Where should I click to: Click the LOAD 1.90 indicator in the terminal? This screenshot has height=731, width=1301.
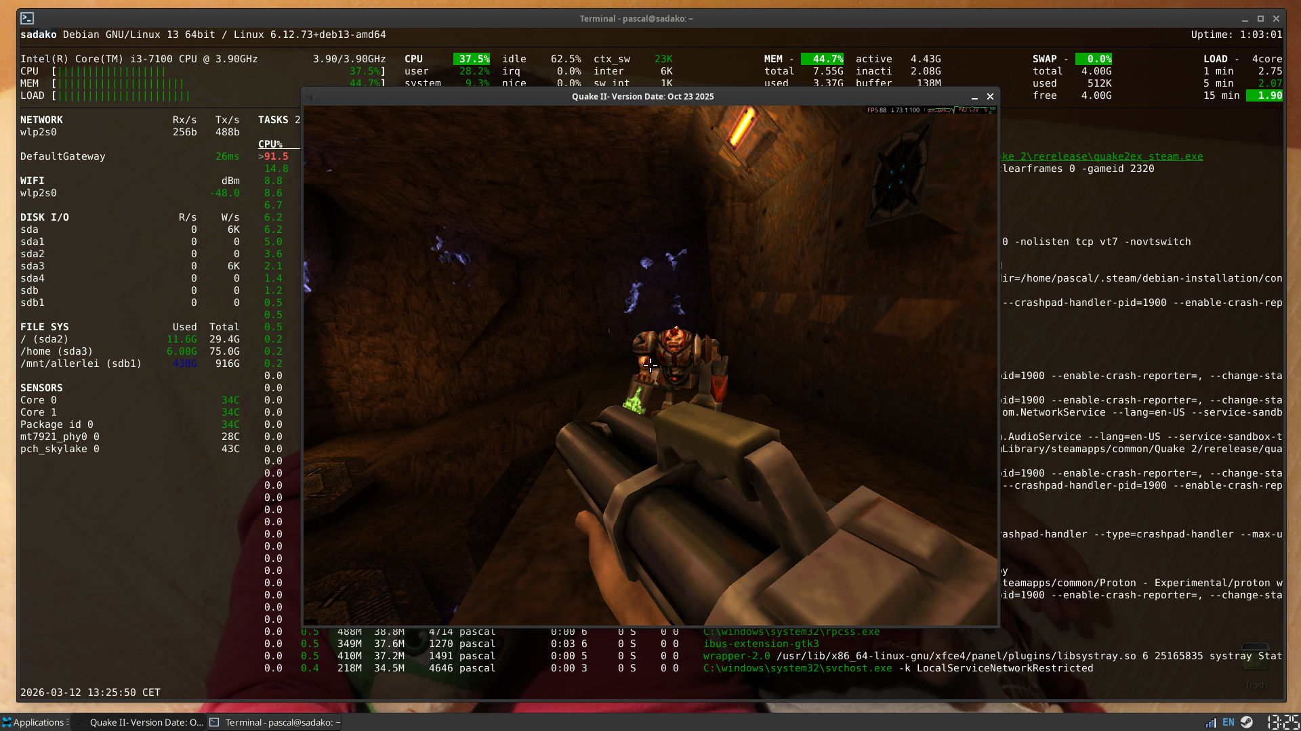(x=1266, y=95)
